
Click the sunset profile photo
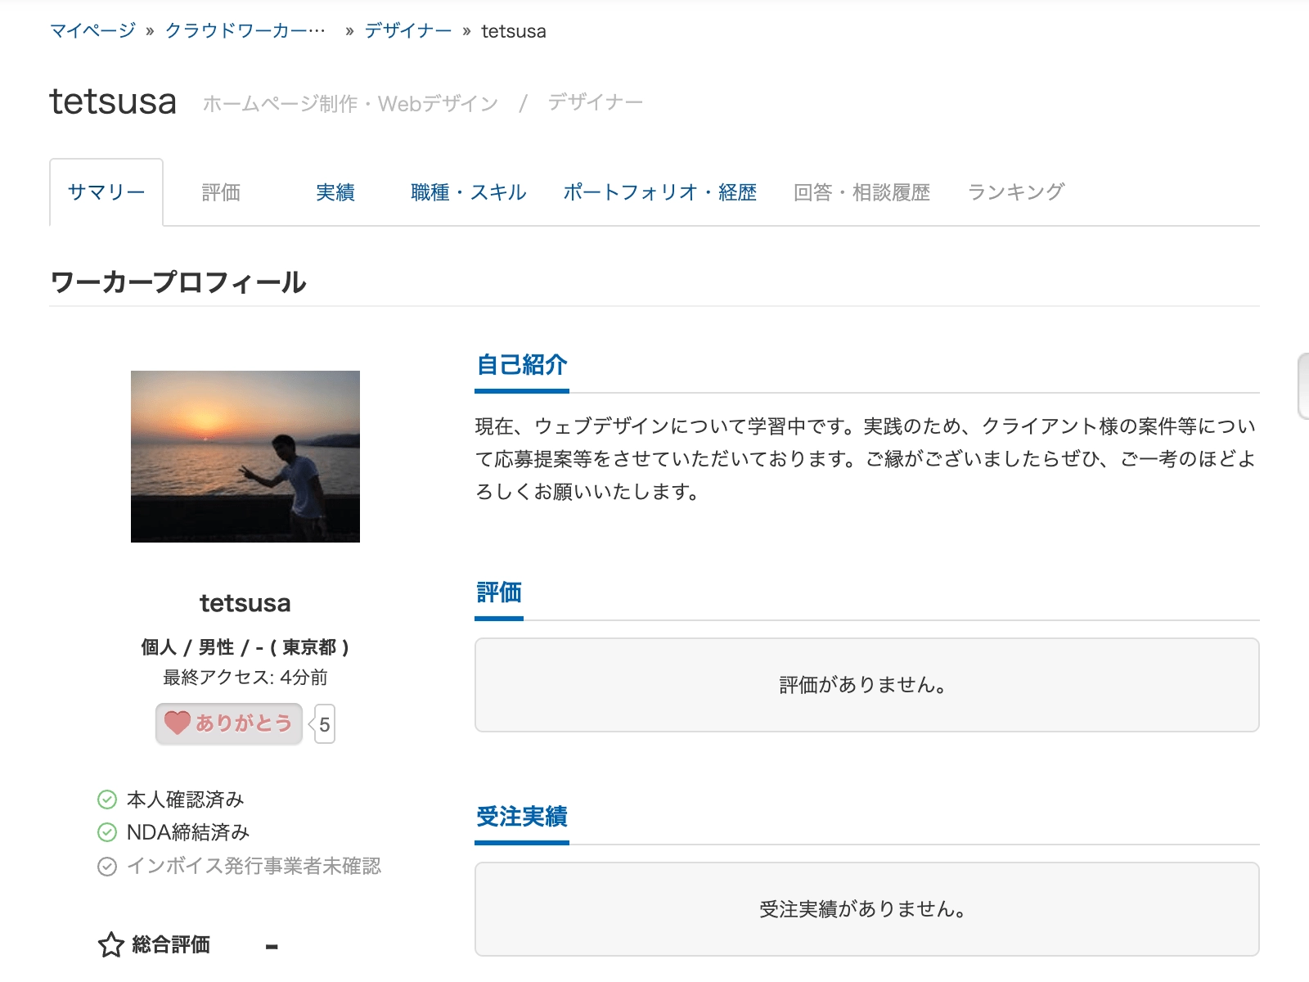(245, 456)
